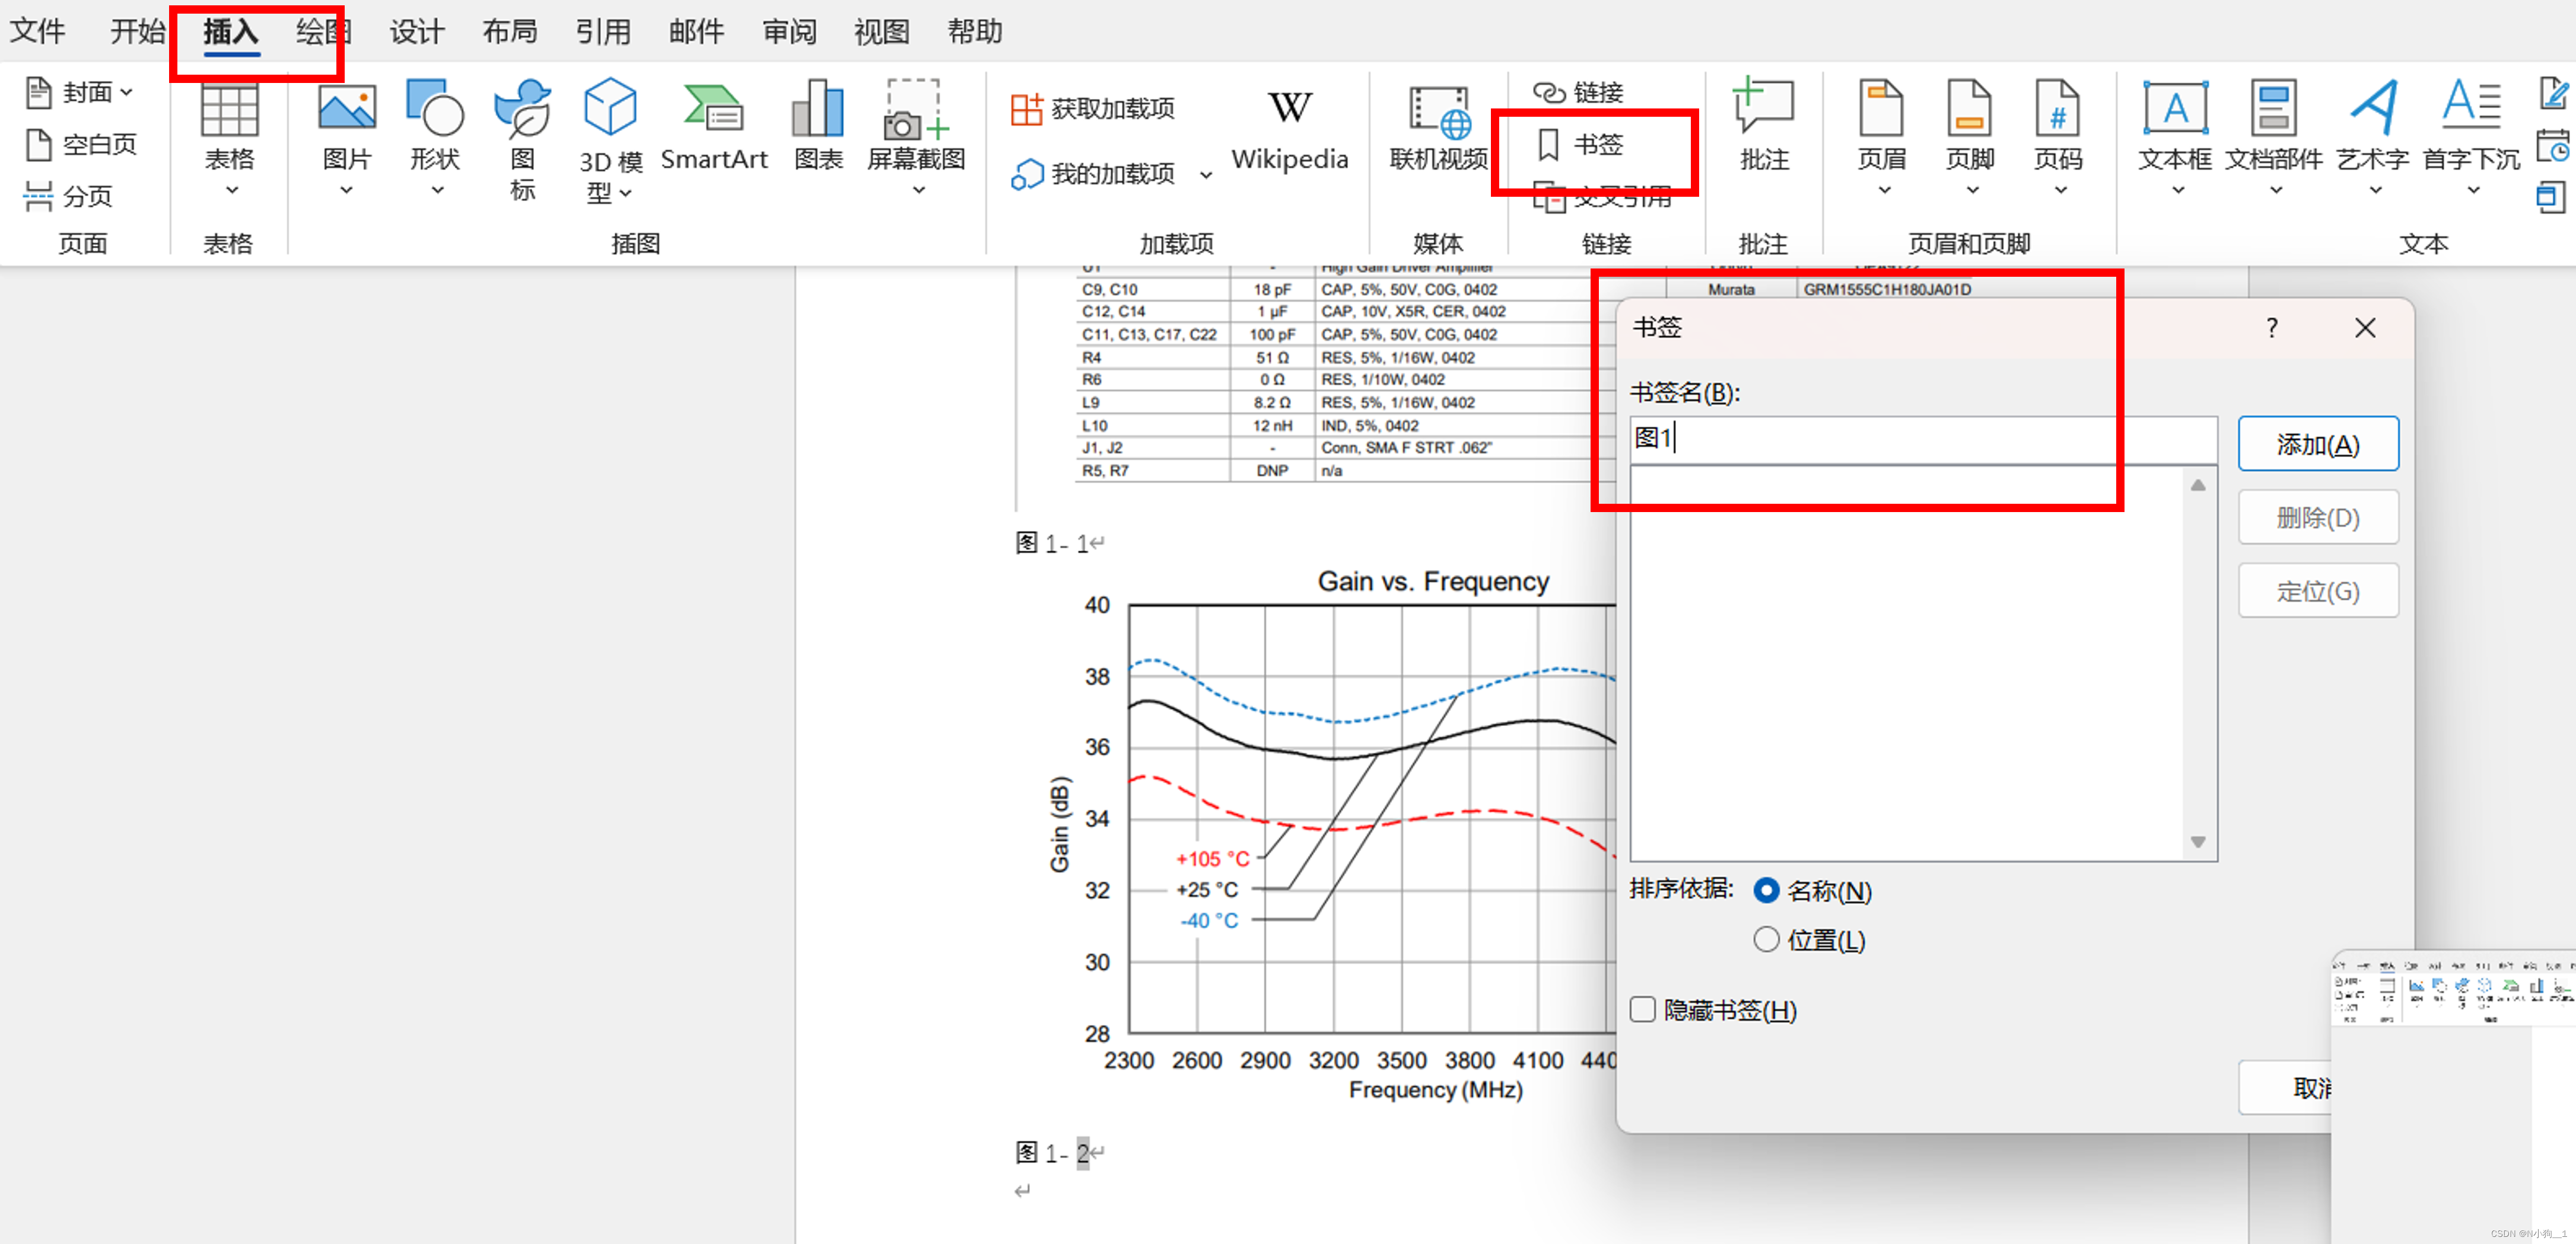Viewport: 2576px width, 1244px height.
Task: Expand the Picture (图片) dropdown arrow
Action: click(x=346, y=190)
